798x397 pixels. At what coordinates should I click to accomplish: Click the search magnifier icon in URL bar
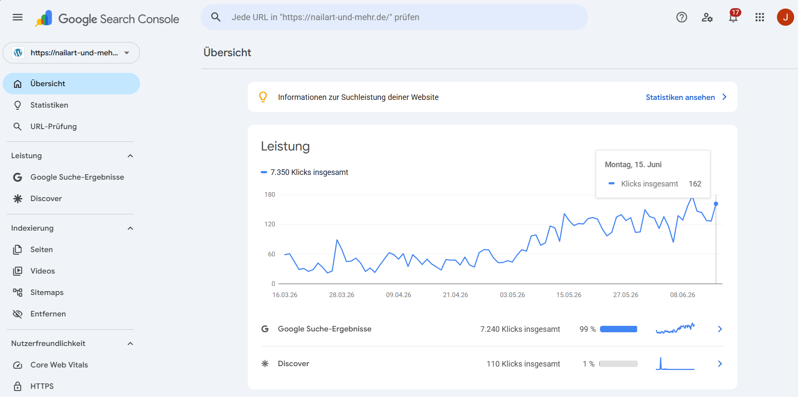coord(216,17)
